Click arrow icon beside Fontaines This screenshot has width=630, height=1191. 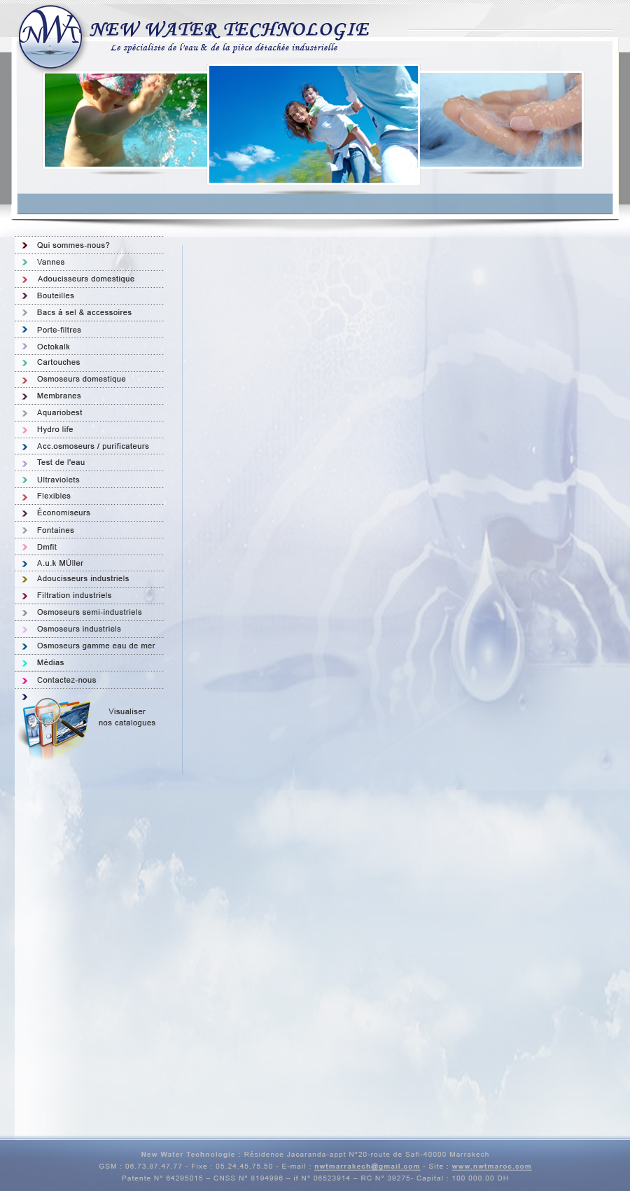(24, 531)
